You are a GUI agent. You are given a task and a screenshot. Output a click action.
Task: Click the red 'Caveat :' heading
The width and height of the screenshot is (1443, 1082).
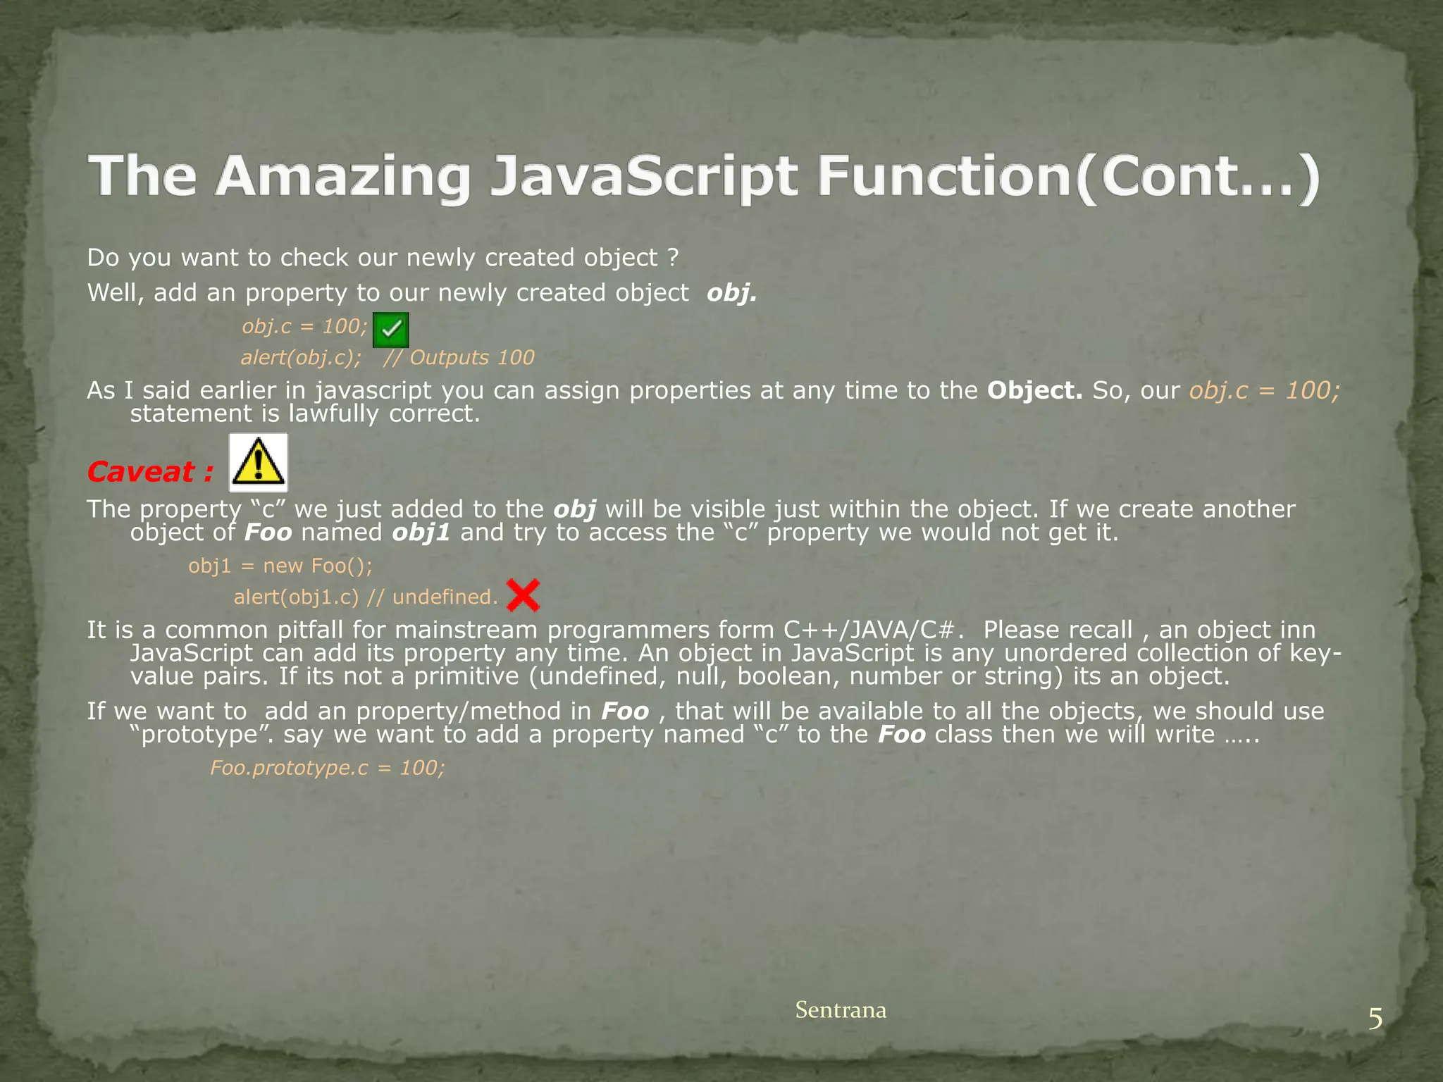150,471
